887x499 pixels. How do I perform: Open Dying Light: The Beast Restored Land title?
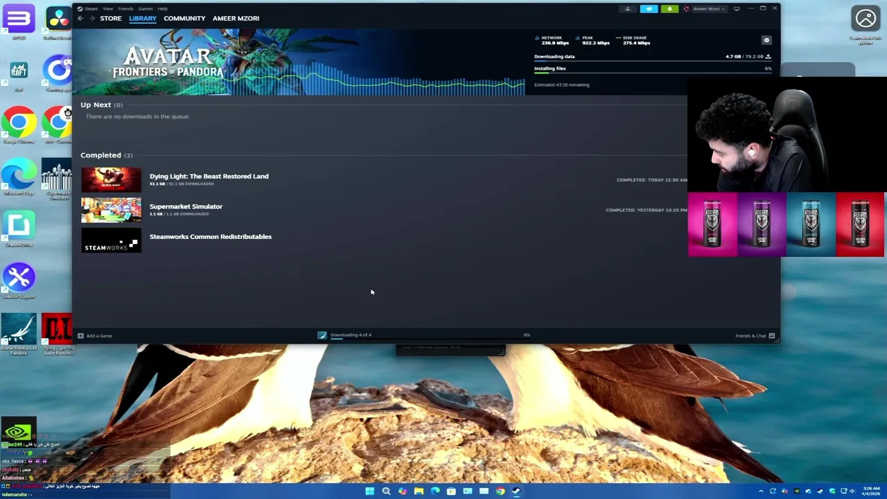click(x=209, y=176)
